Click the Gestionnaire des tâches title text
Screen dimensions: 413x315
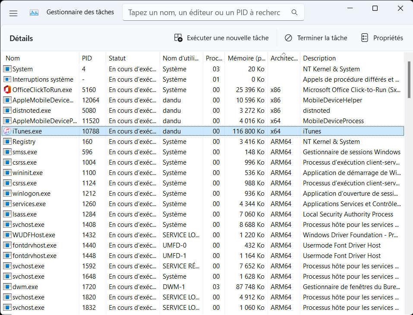click(x=80, y=12)
